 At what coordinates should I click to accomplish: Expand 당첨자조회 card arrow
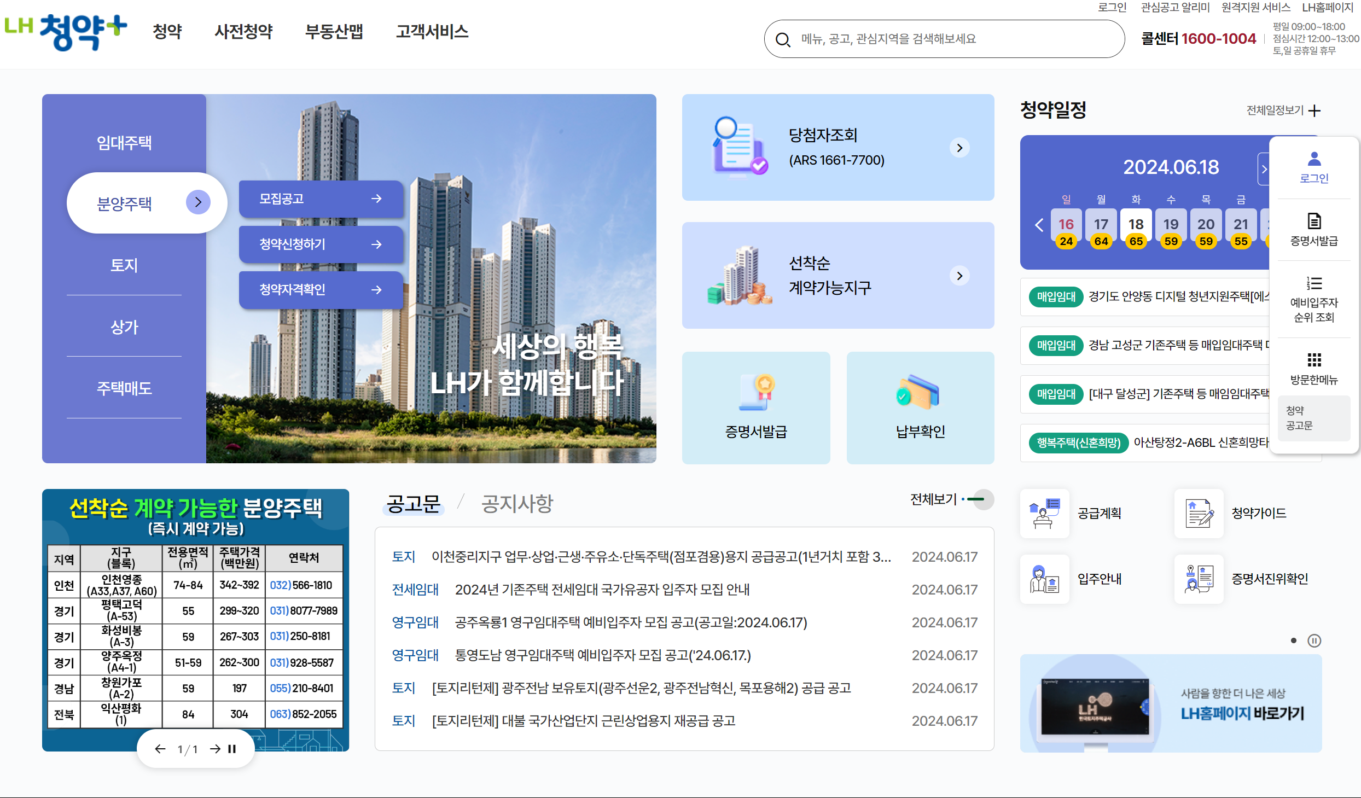(959, 148)
